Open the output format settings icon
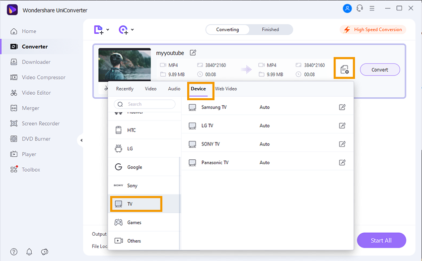 [x=344, y=69]
